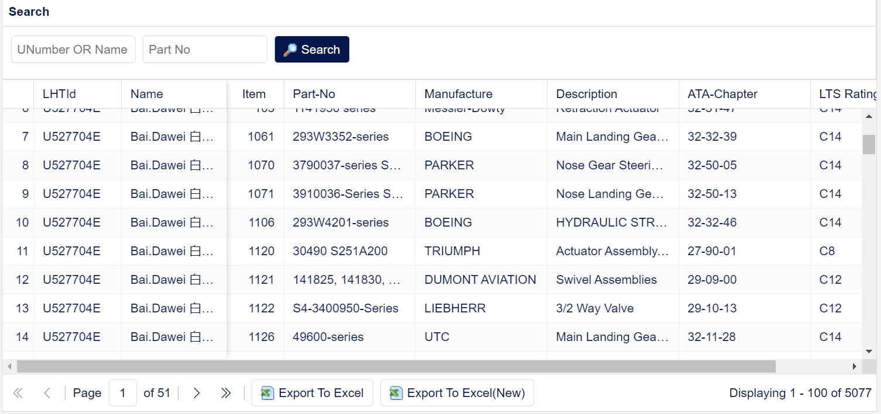Screen dimensions: 881x414
Task: Click the vertical scrollbar thumb
Action: pos(869,144)
